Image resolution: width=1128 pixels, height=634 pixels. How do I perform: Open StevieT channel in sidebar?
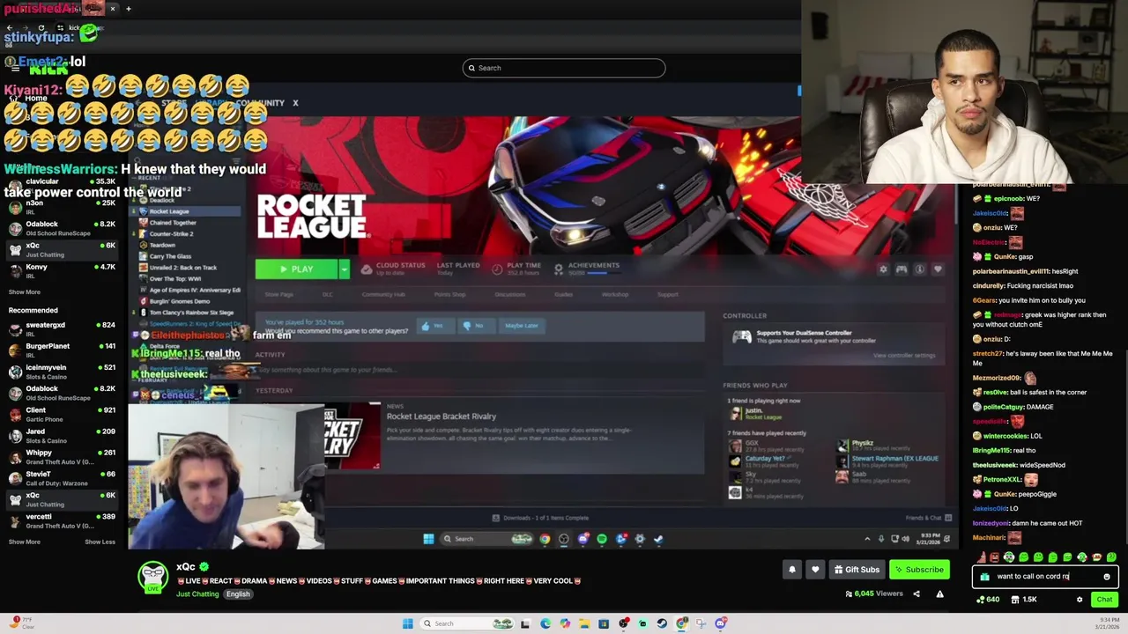coord(61,479)
